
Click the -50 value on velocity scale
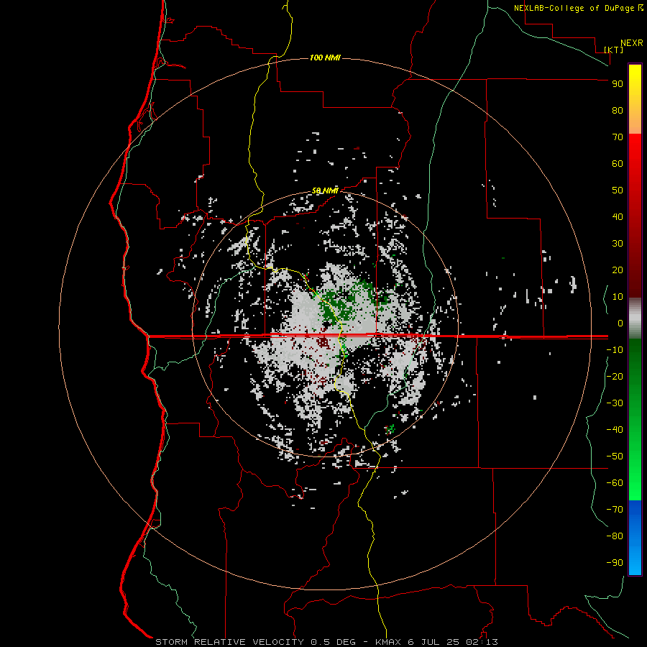(615, 456)
